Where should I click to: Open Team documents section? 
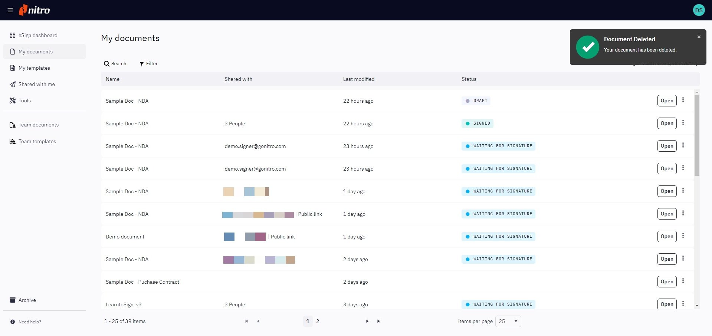tap(38, 125)
